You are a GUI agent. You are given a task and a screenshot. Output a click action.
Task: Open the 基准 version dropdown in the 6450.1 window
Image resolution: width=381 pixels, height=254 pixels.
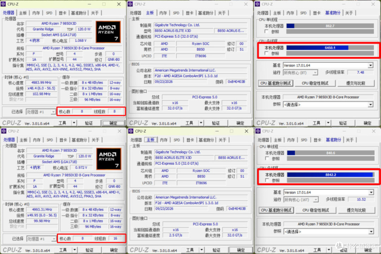coord(328,65)
